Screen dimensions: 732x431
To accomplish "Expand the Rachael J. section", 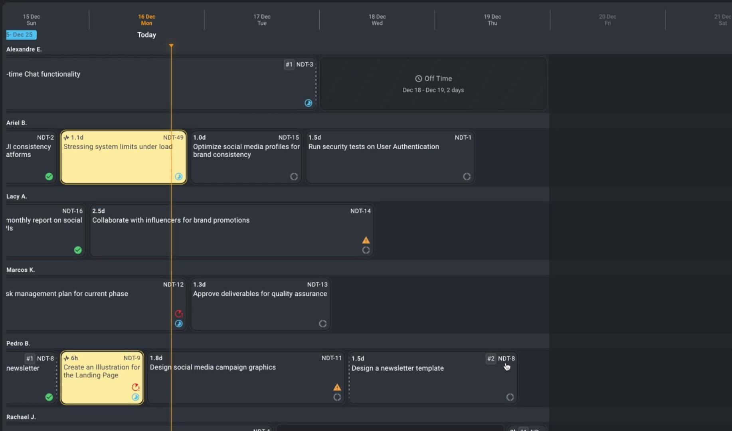I will point(21,417).
